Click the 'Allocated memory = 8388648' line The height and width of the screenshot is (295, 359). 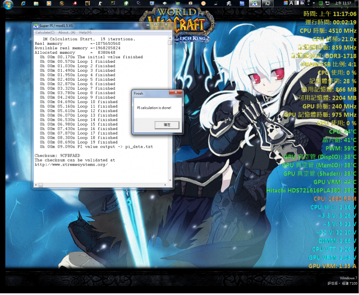75,53
